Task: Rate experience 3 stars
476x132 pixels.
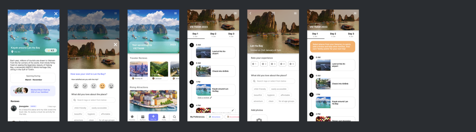Action: tap(273, 64)
